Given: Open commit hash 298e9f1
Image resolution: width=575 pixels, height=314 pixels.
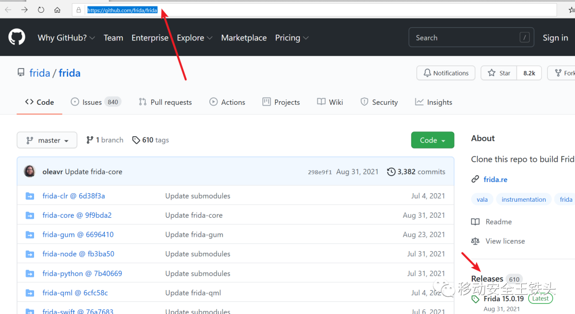Looking at the screenshot, I should 320,172.
